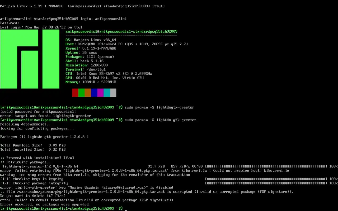Click the orange-brown color block
Screen dimensions: 338x211
pyautogui.click(x=88, y=93)
